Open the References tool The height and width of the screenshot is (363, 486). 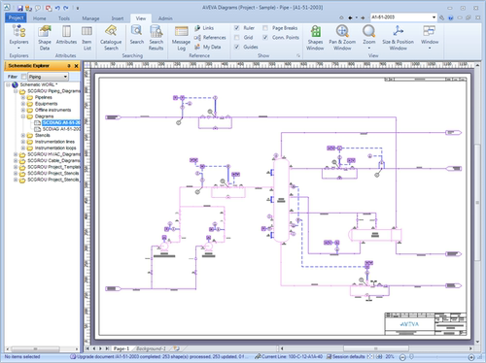click(210, 38)
